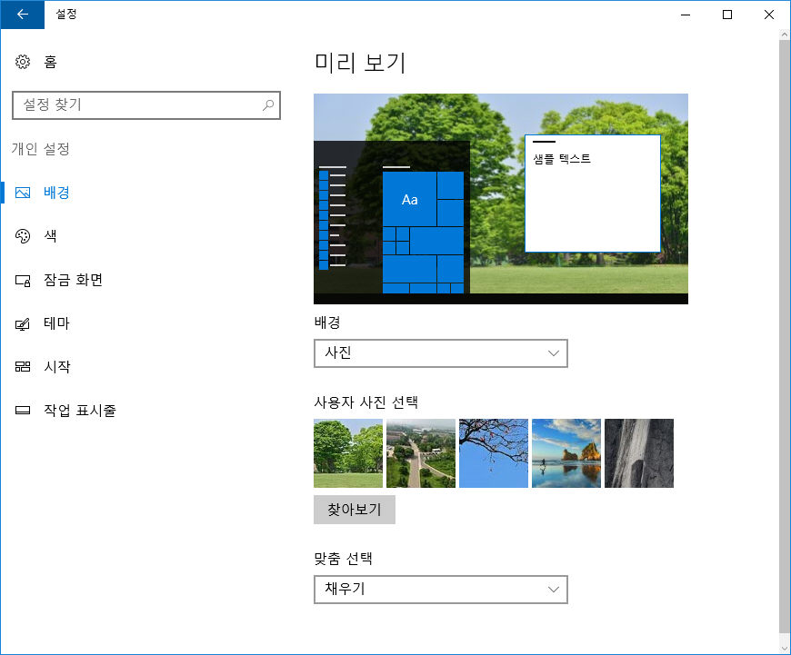
Task: Click the 맞춤 선택 label
Action: pyautogui.click(x=343, y=558)
